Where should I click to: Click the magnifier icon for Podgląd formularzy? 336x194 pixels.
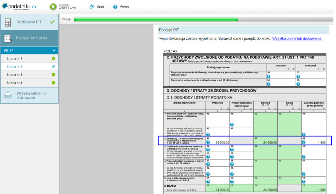click(8, 39)
